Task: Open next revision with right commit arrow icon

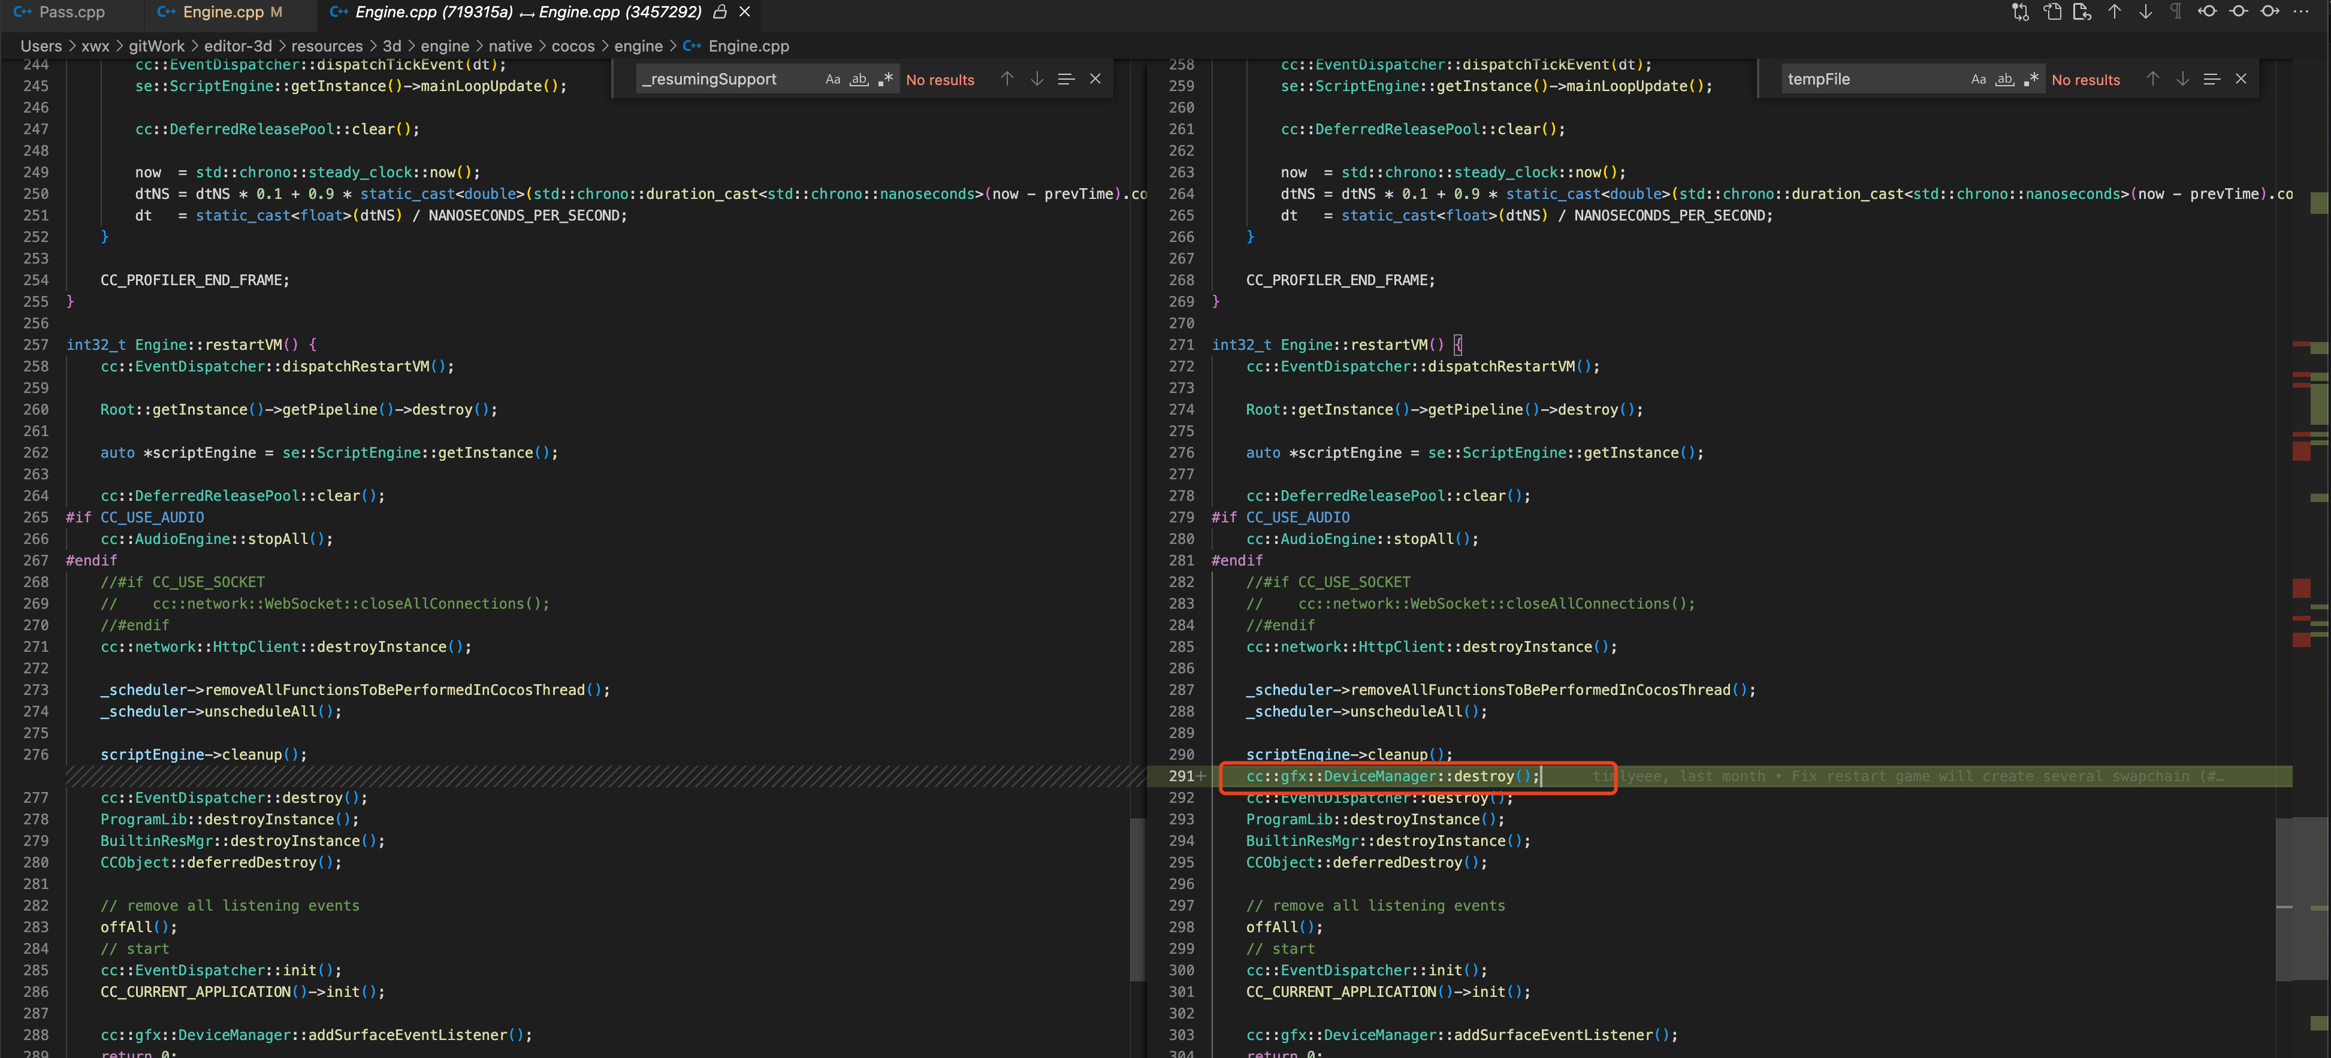Action: tap(2270, 12)
